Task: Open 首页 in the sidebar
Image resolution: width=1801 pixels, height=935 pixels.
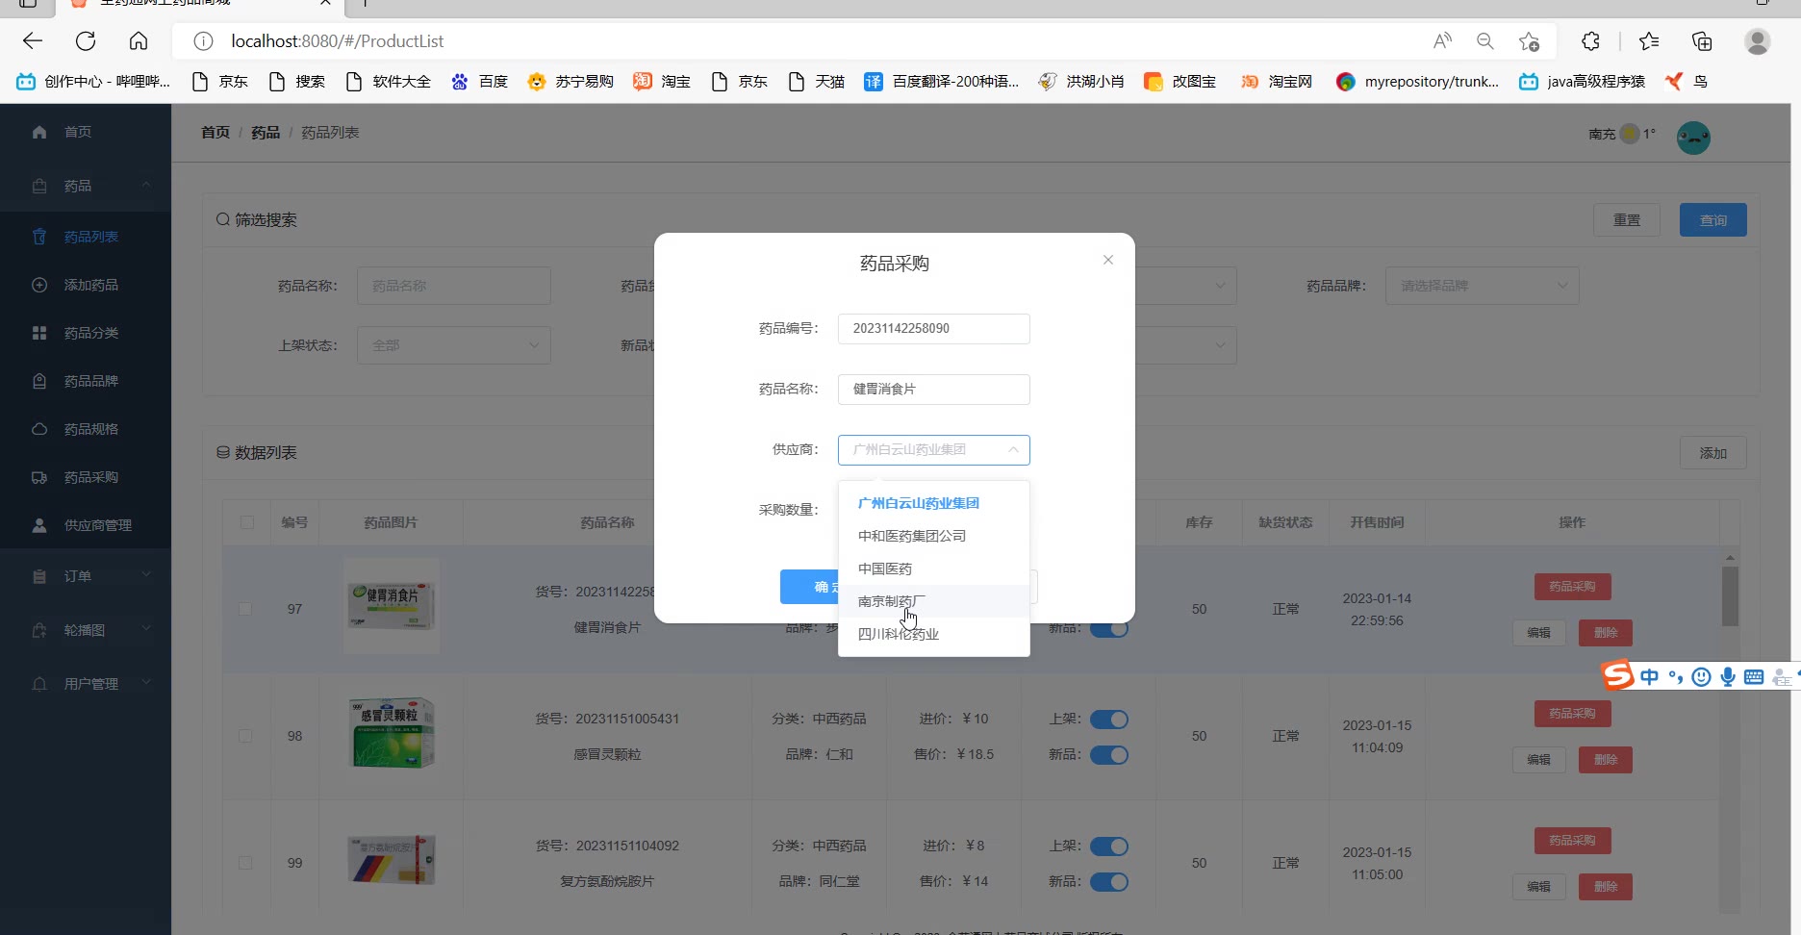Action: pos(86,132)
